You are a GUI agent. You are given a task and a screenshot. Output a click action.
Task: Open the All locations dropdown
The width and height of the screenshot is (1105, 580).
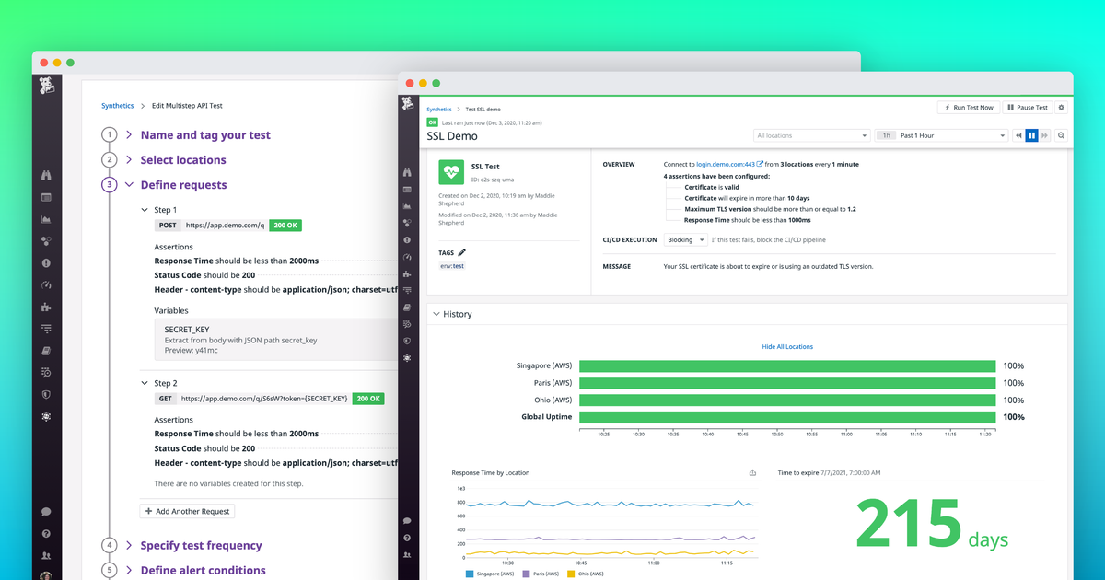coord(812,135)
